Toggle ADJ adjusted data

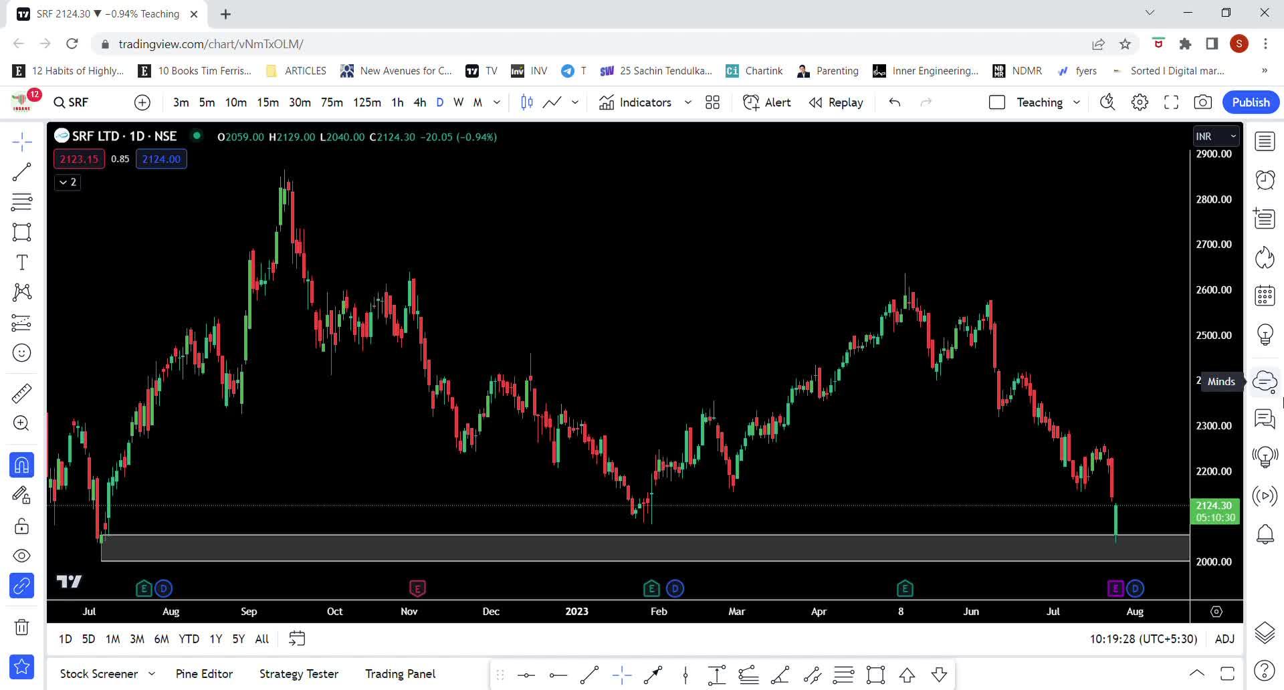pos(1224,639)
